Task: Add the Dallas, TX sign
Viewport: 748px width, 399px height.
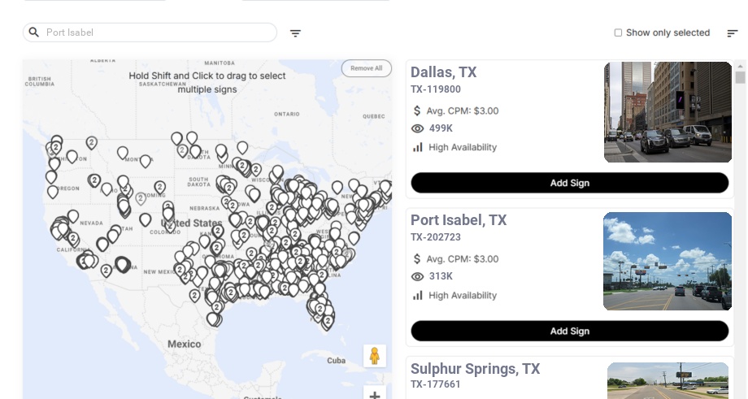Action: (569, 183)
